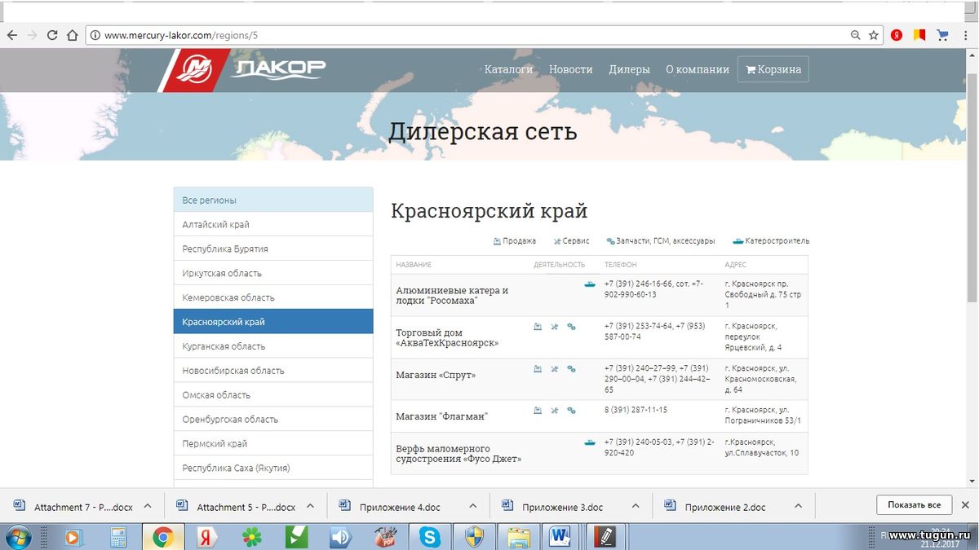This screenshot has height=550, width=979.
Task: Open the Каталоги menu
Action: coord(508,69)
